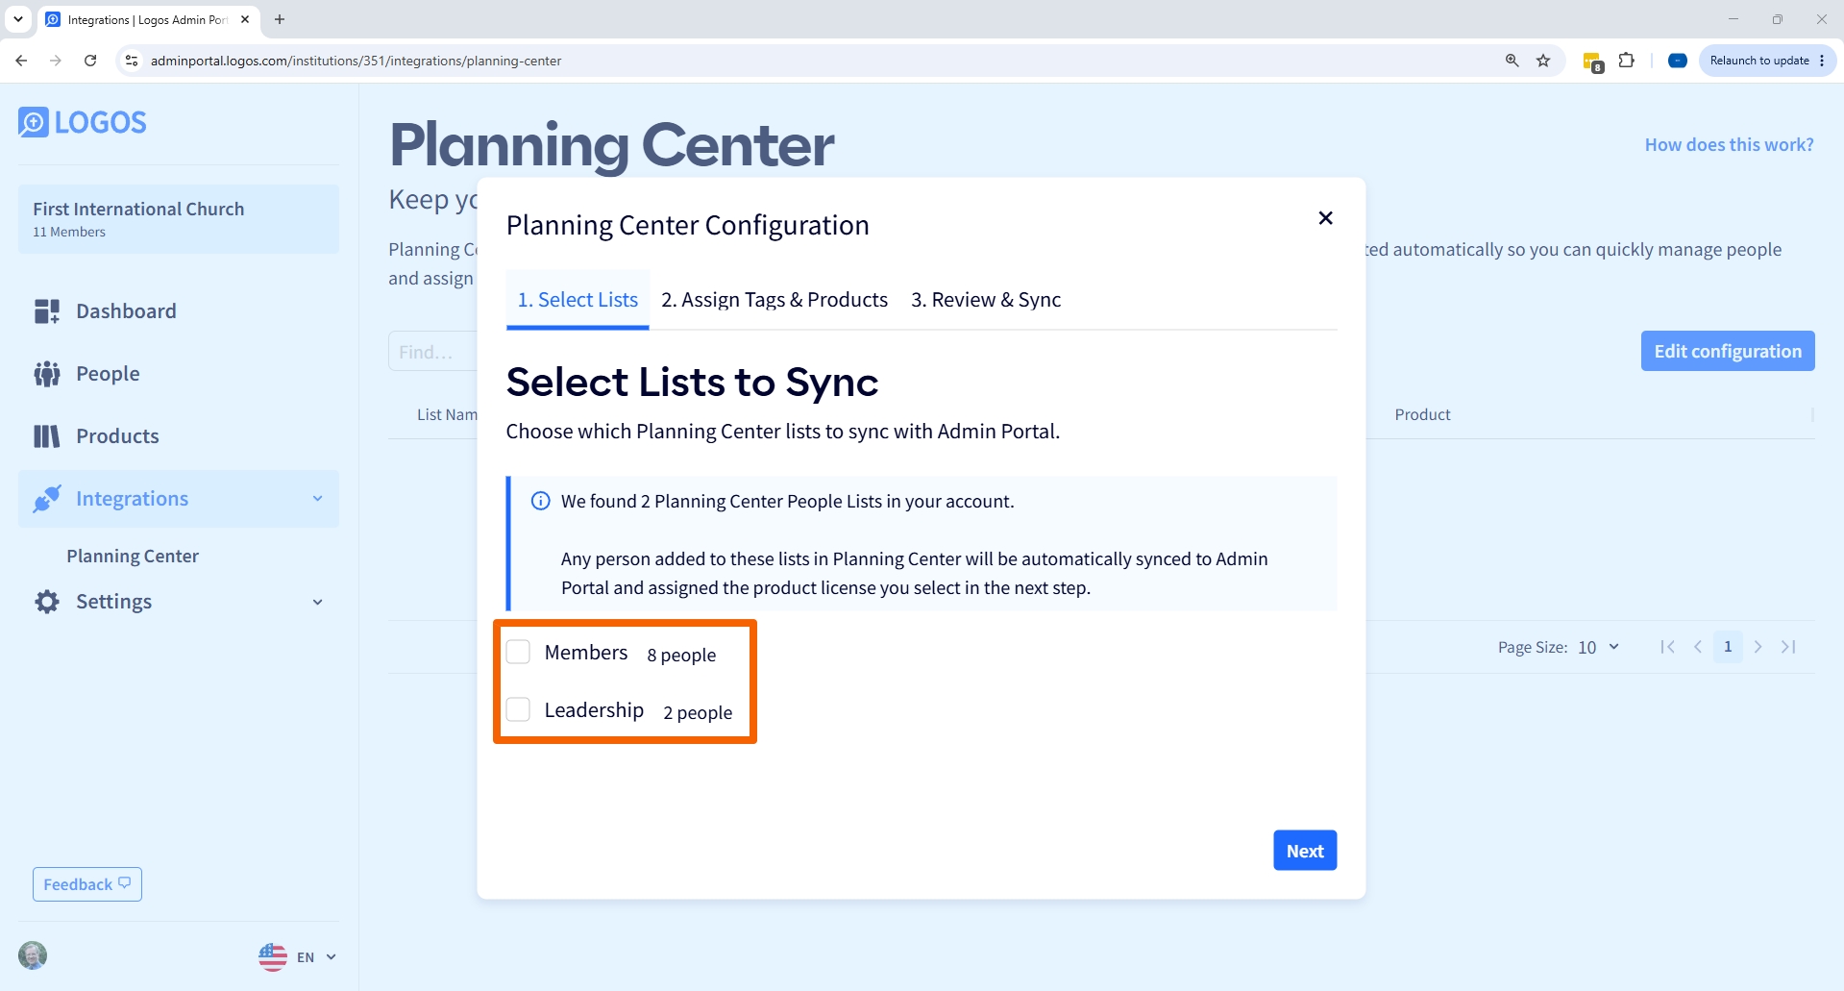This screenshot has height=991, width=1844.
Task: Click the Next button
Action: point(1305,851)
